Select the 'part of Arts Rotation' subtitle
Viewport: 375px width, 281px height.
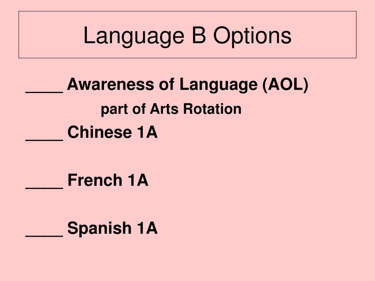171,109
